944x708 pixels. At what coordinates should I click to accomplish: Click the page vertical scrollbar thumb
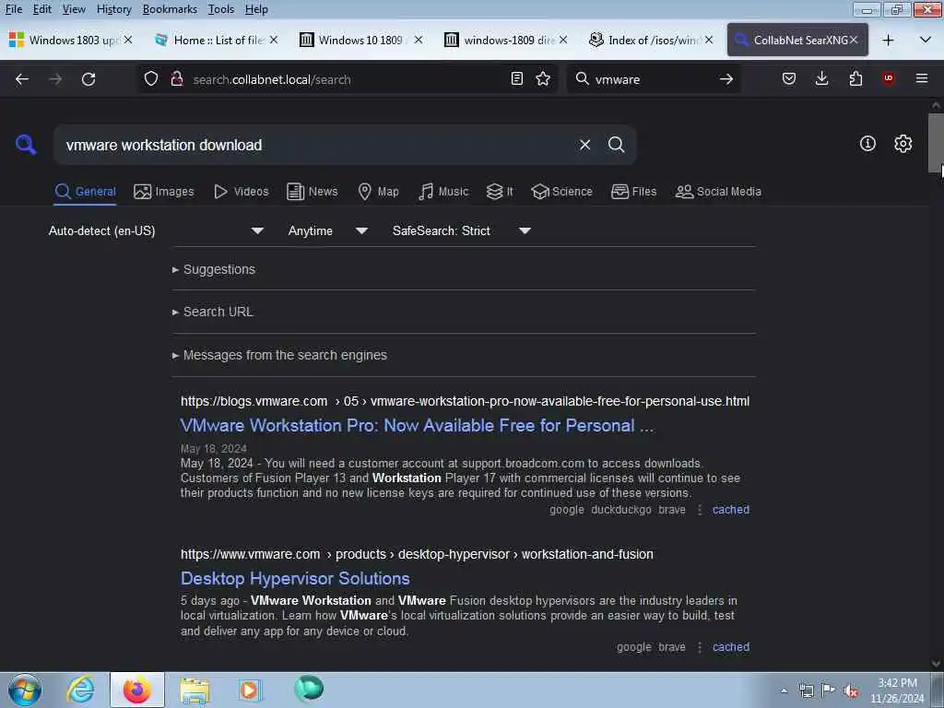tap(936, 143)
